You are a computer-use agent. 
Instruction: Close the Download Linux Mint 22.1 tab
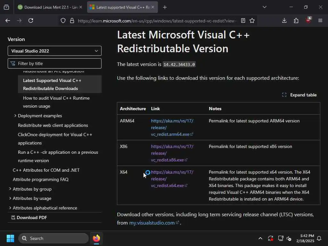tap(81, 7)
